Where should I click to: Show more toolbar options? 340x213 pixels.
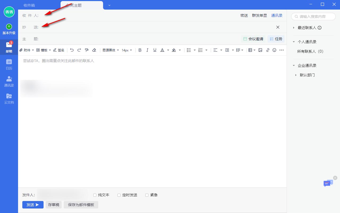point(282,50)
